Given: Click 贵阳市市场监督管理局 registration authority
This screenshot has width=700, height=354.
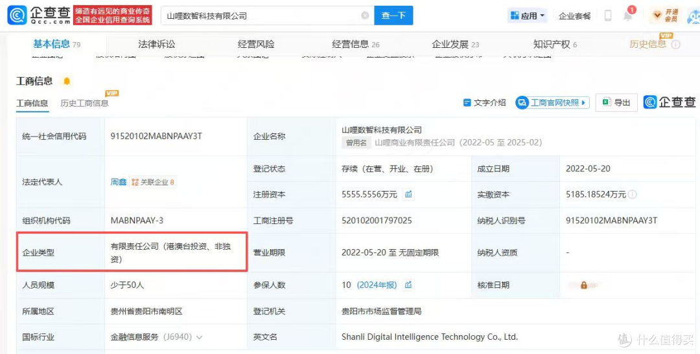Looking at the screenshot, I should pos(382,311).
